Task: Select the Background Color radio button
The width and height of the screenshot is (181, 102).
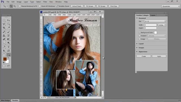Action: click(139, 33)
